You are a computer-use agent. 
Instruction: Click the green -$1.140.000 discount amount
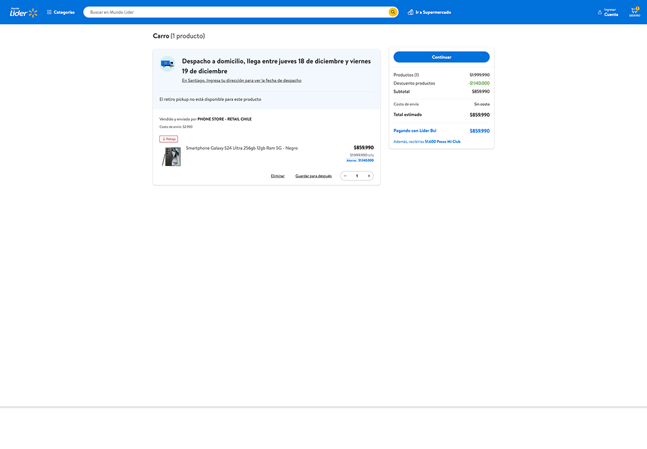[479, 83]
